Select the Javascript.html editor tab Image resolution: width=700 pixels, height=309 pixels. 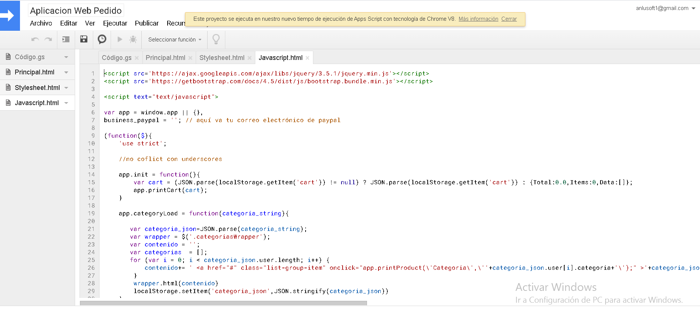[280, 58]
